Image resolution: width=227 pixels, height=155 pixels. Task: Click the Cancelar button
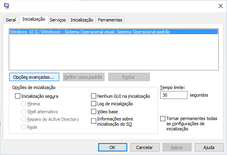click(145, 147)
